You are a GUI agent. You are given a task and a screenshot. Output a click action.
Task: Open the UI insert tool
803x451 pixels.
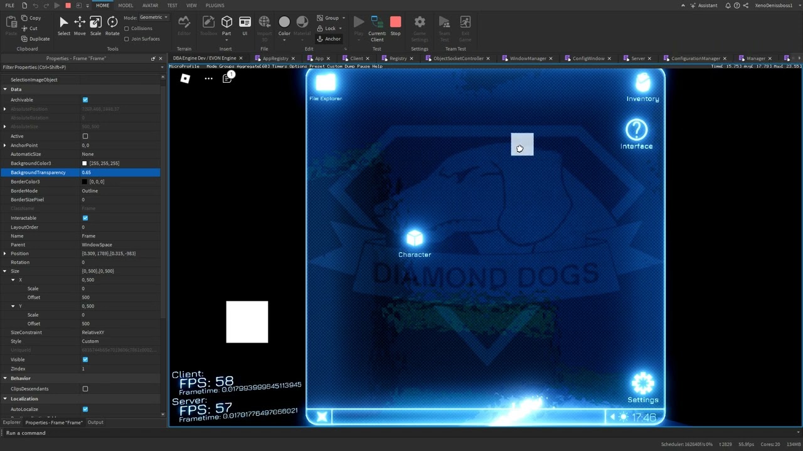(x=245, y=26)
